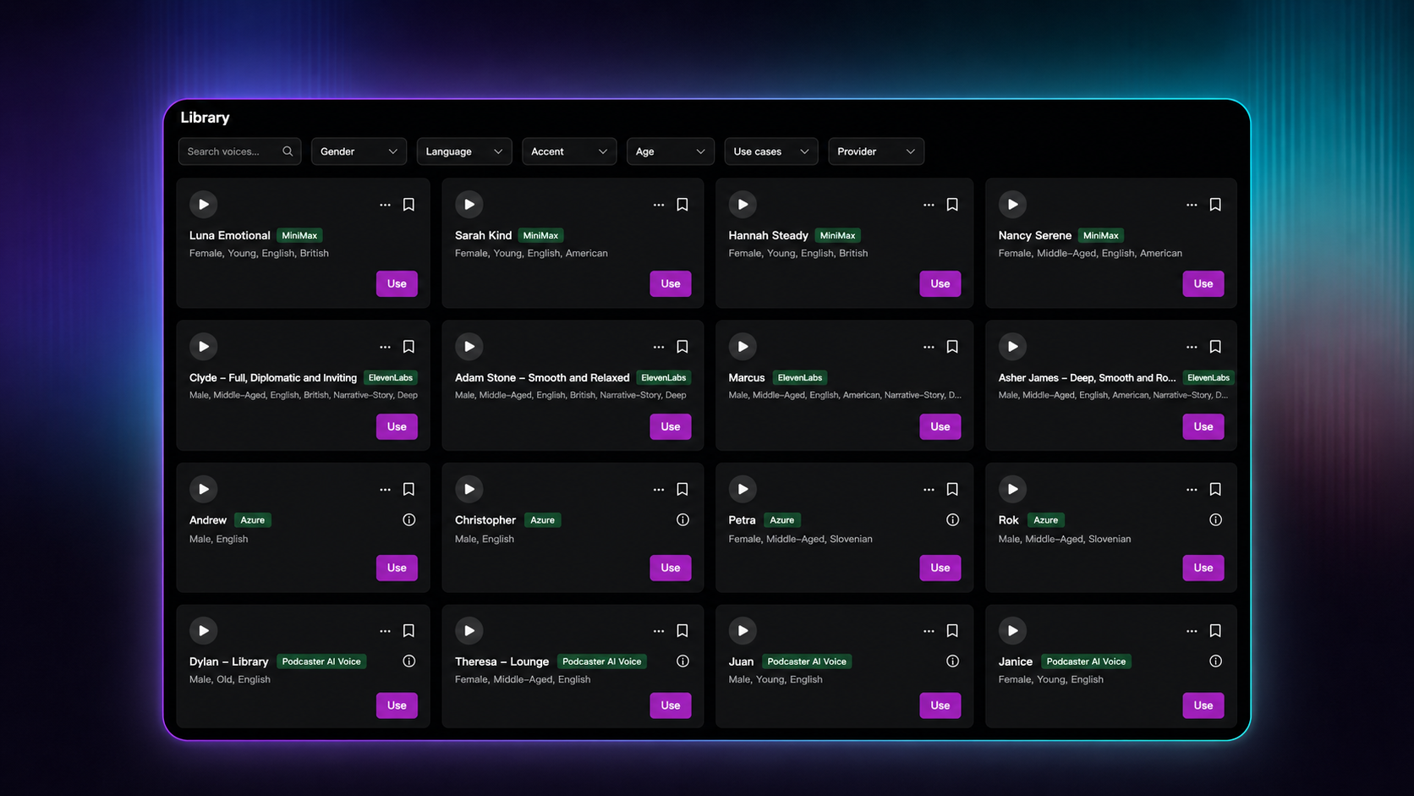Viewport: 1414px width, 796px height.
Task: Open more options for Andrew
Action: pyautogui.click(x=385, y=489)
